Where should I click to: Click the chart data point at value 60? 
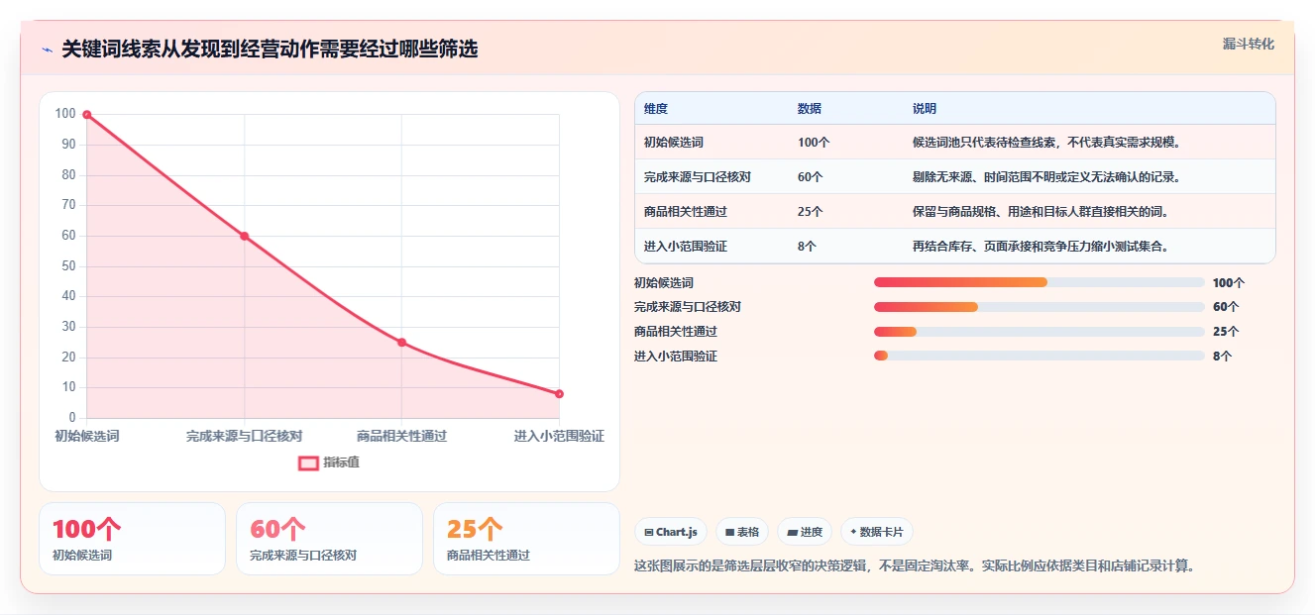244,236
